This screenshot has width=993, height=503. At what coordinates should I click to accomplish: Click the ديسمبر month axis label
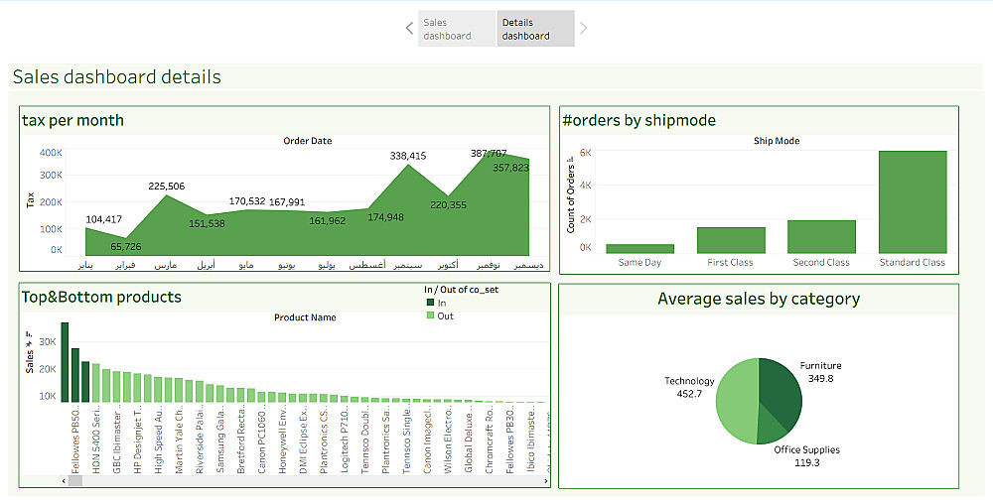528,265
